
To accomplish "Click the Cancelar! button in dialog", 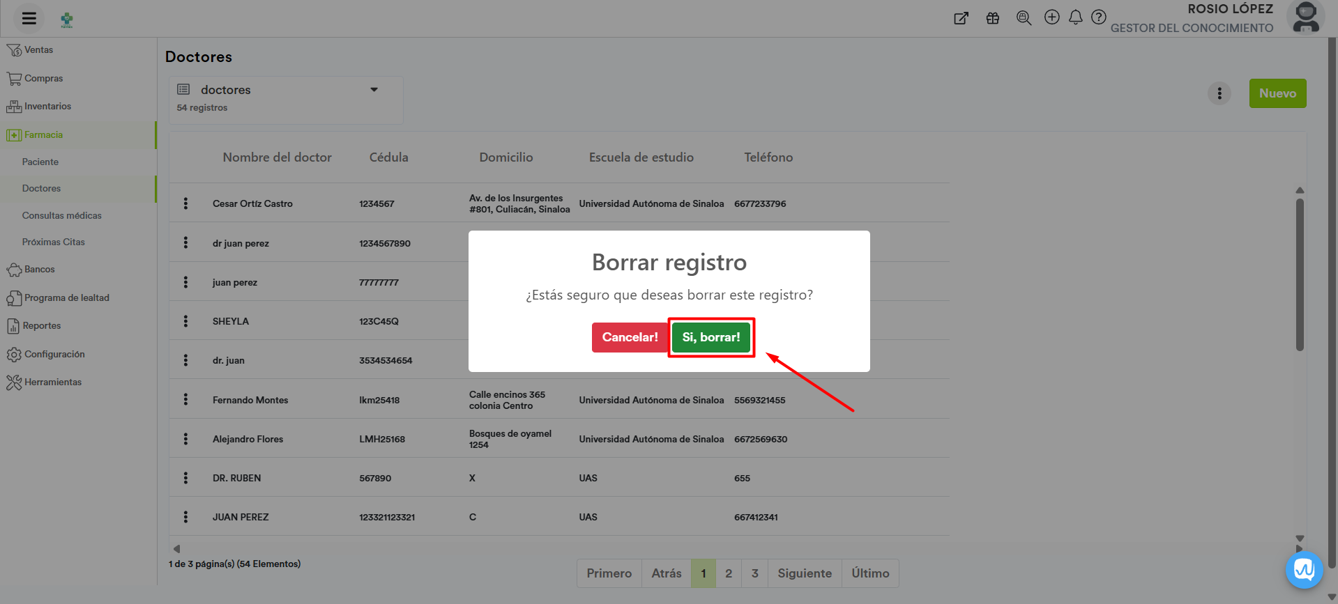I will [630, 337].
